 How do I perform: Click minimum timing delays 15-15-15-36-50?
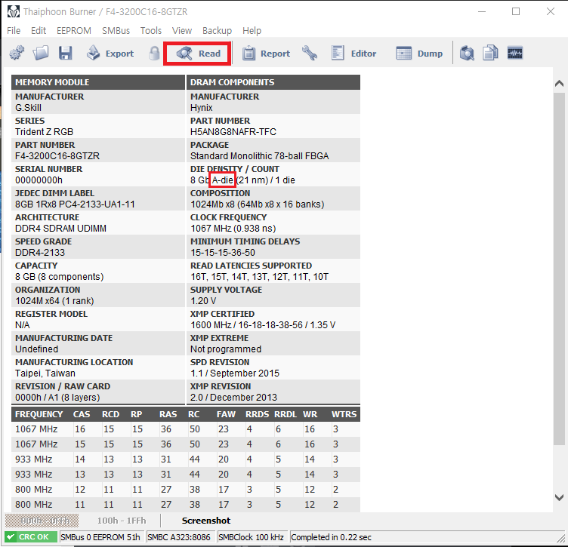point(223,253)
